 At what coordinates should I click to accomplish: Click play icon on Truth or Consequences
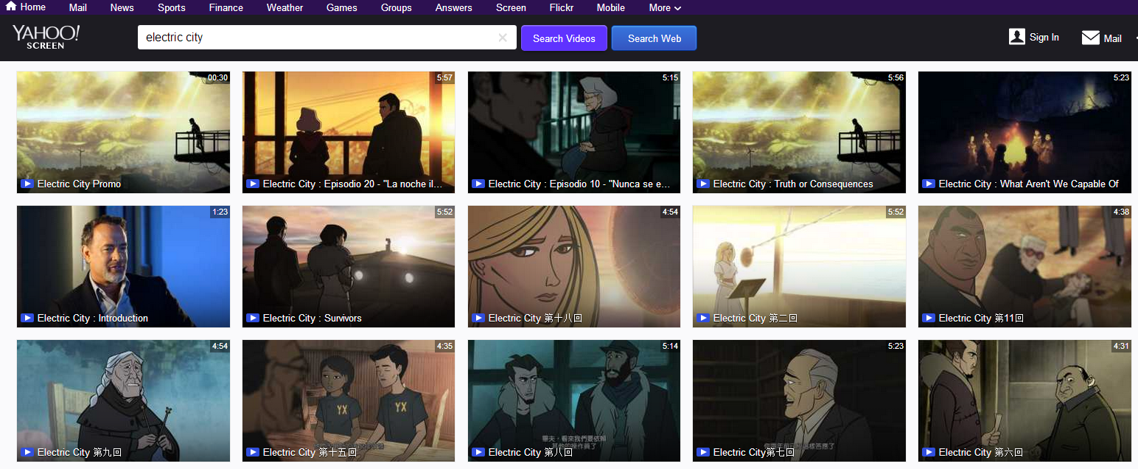tap(703, 184)
